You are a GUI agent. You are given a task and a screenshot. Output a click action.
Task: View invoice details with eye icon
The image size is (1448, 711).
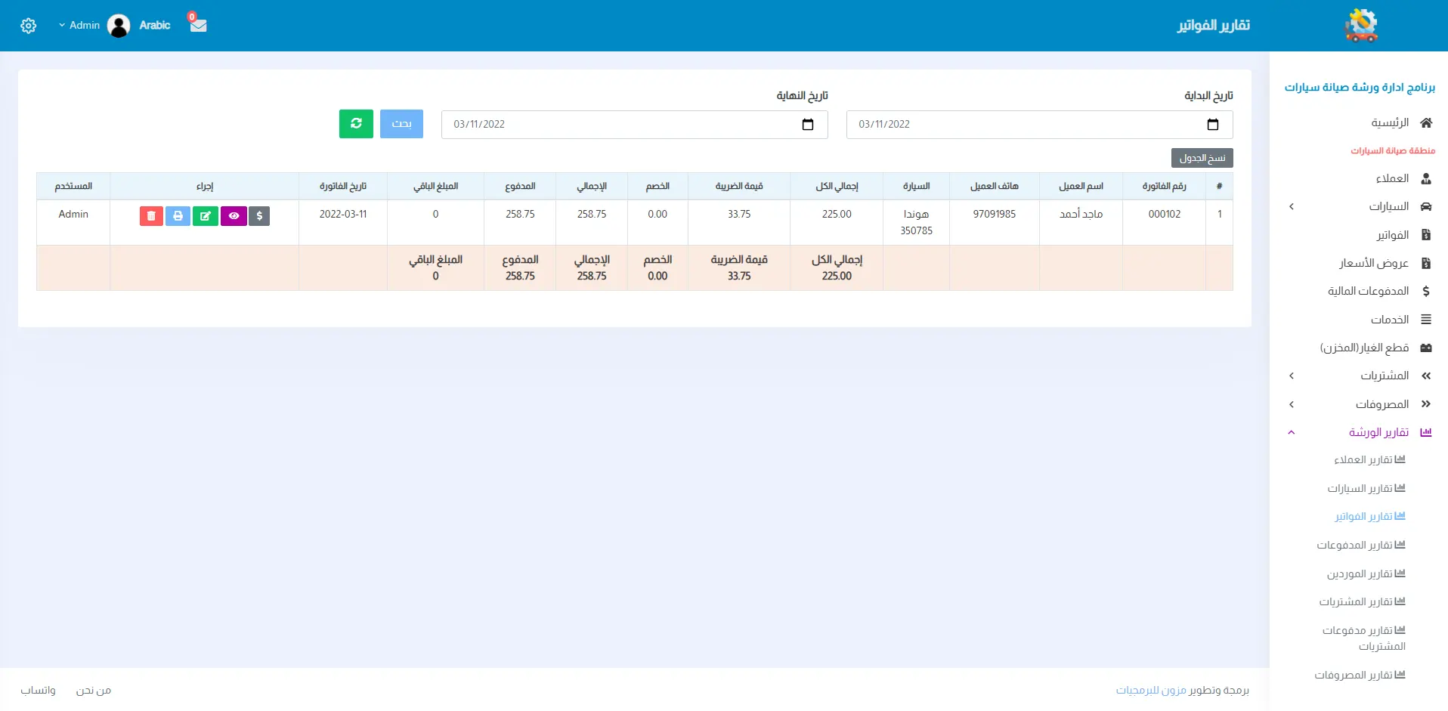point(234,216)
